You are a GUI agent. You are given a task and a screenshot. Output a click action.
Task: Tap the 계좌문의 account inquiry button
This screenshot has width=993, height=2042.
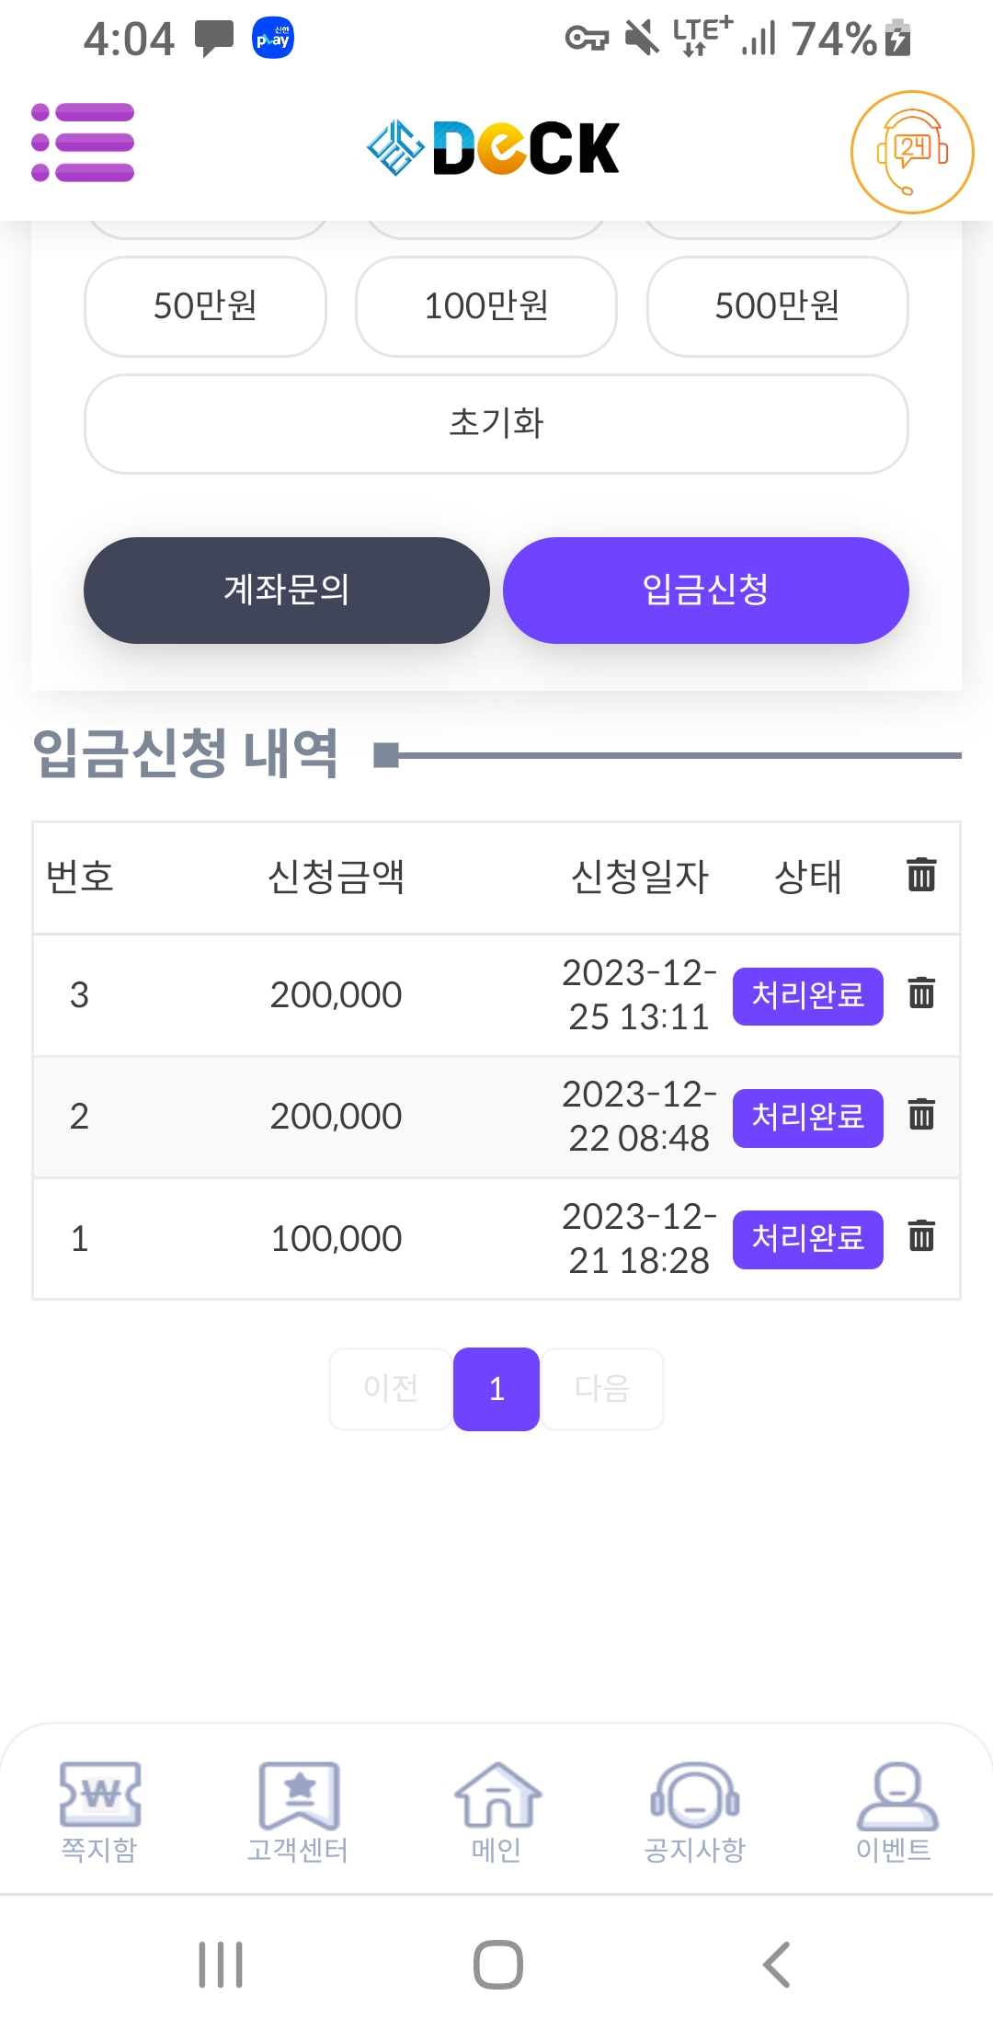286,590
